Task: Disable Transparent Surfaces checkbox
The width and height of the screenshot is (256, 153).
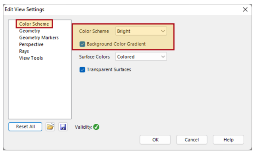Action: click(82, 69)
